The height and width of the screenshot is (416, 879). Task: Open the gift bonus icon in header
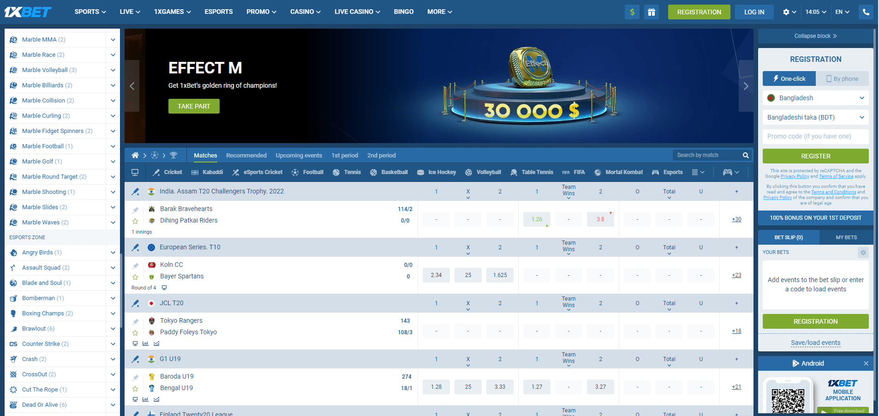(x=652, y=12)
